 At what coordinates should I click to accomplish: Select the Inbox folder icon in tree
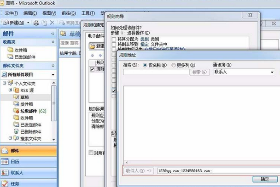17,118
